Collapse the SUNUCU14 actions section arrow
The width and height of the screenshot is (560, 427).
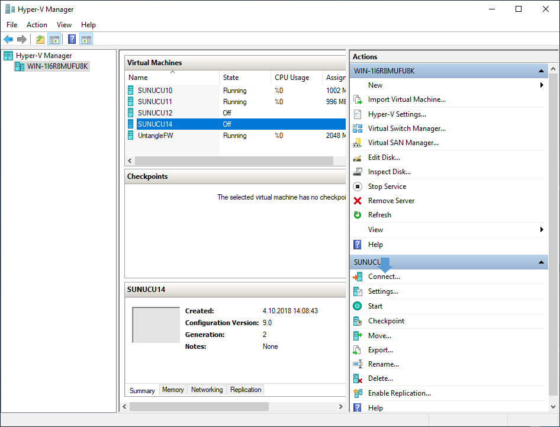[x=541, y=262]
